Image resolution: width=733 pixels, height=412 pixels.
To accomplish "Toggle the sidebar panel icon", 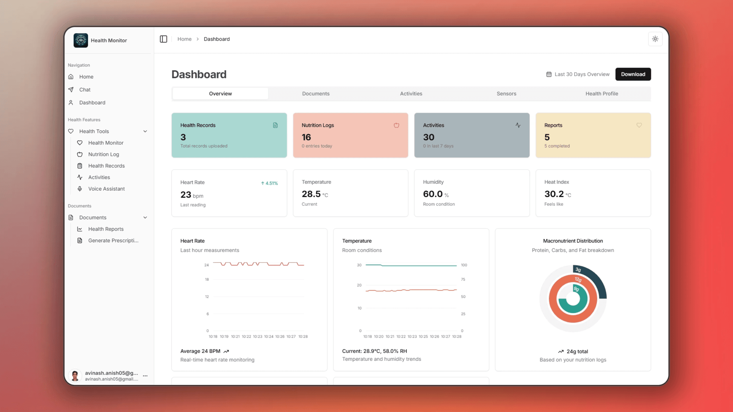I will click(164, 39).
